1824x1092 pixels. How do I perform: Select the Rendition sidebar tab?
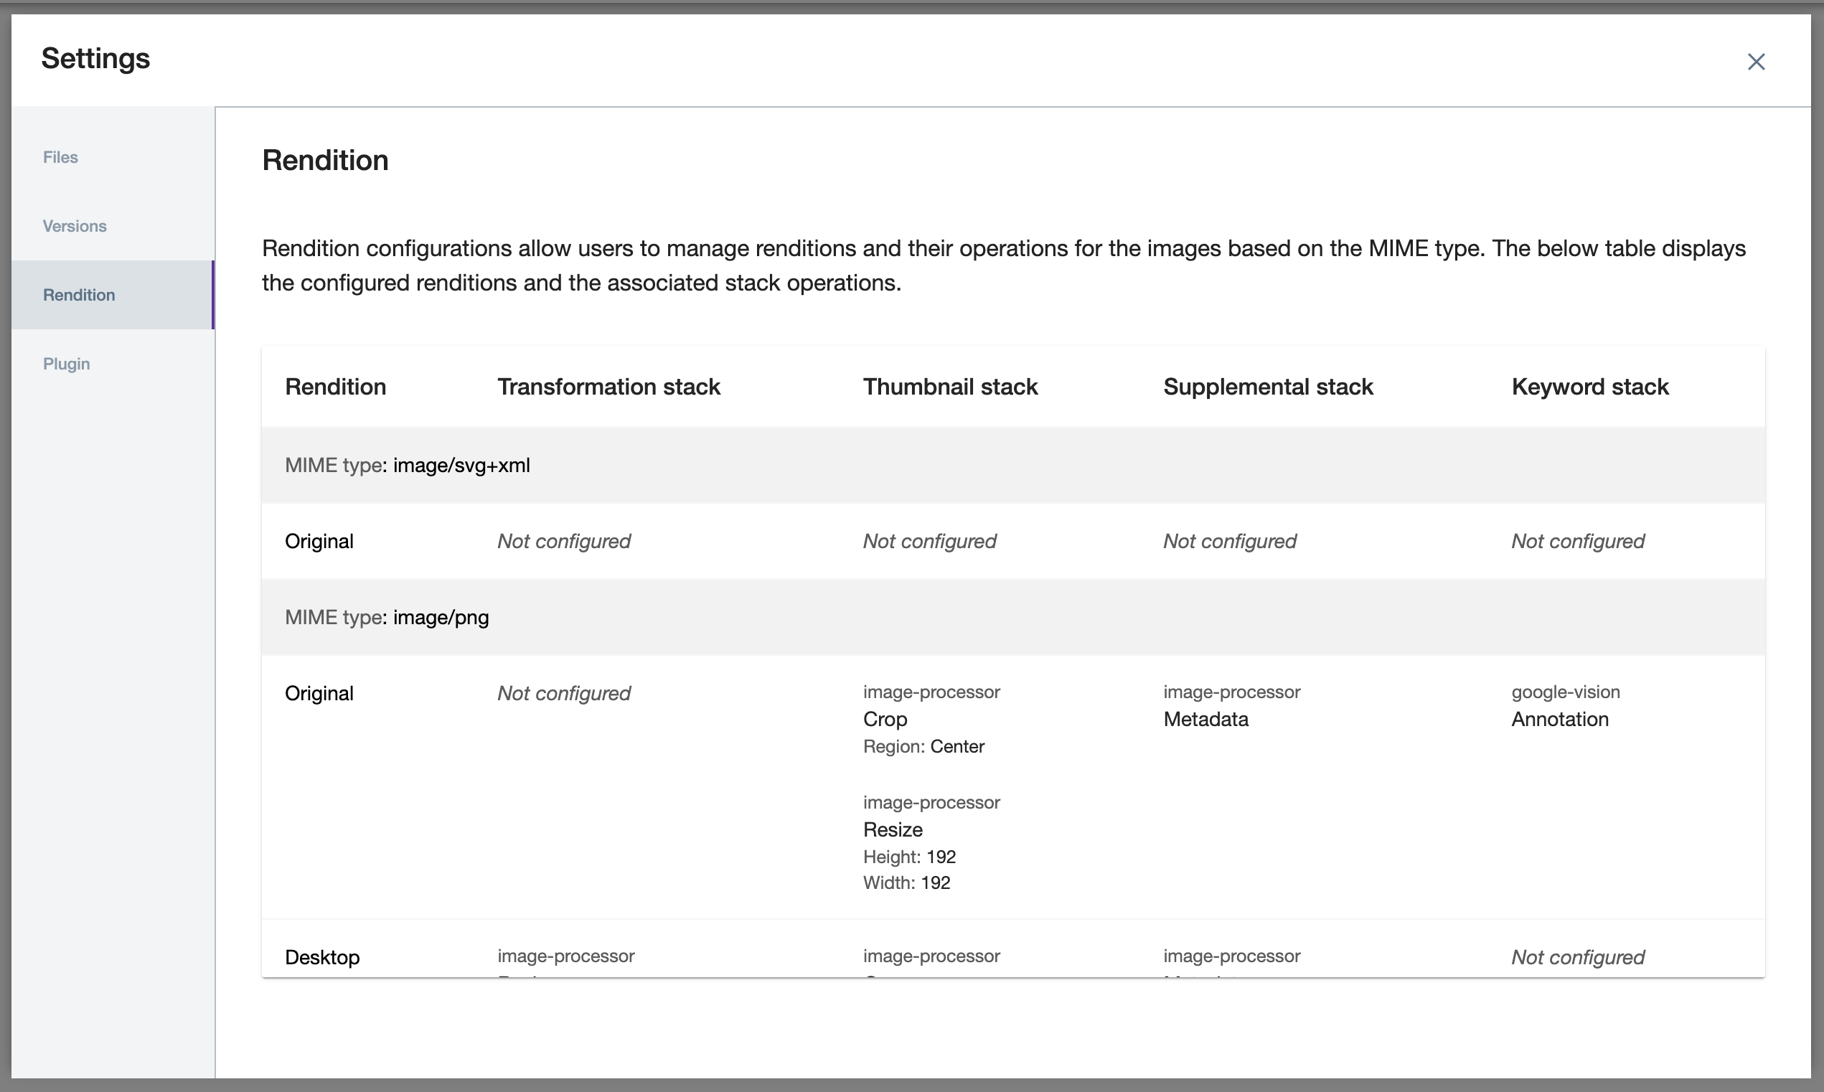click(x=79, y=295)
